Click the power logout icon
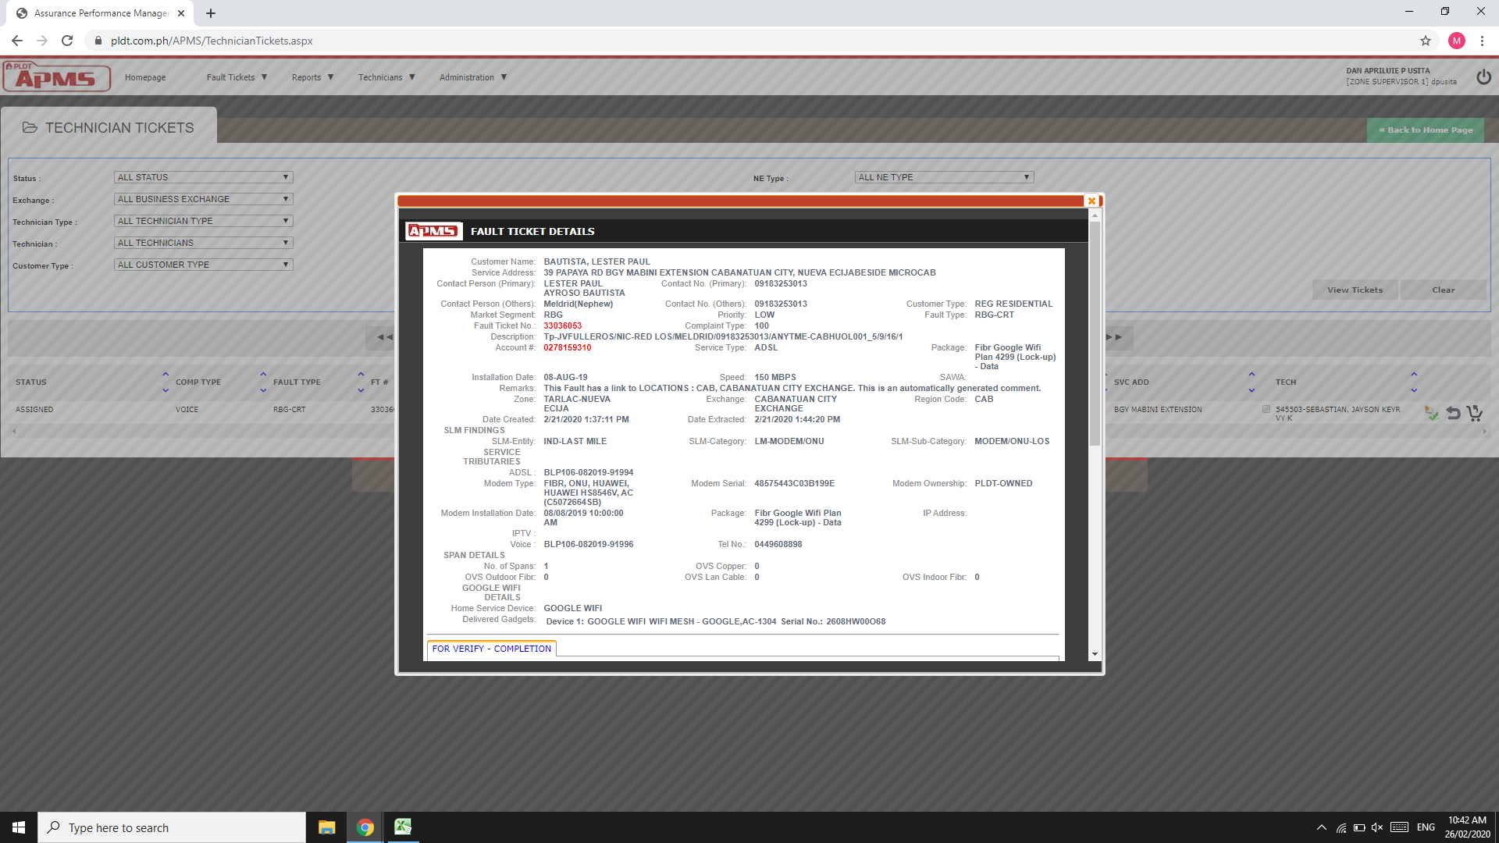 point(1483,77)
